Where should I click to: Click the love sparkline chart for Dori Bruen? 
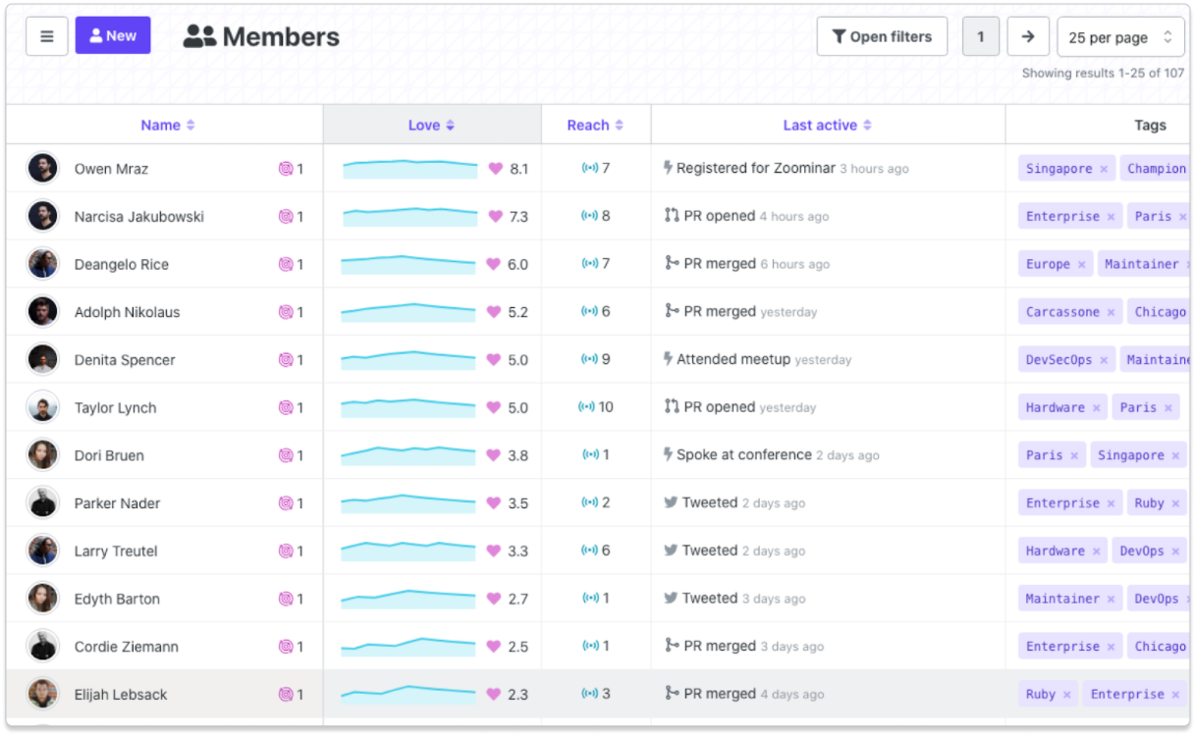(x=408, y=455)
